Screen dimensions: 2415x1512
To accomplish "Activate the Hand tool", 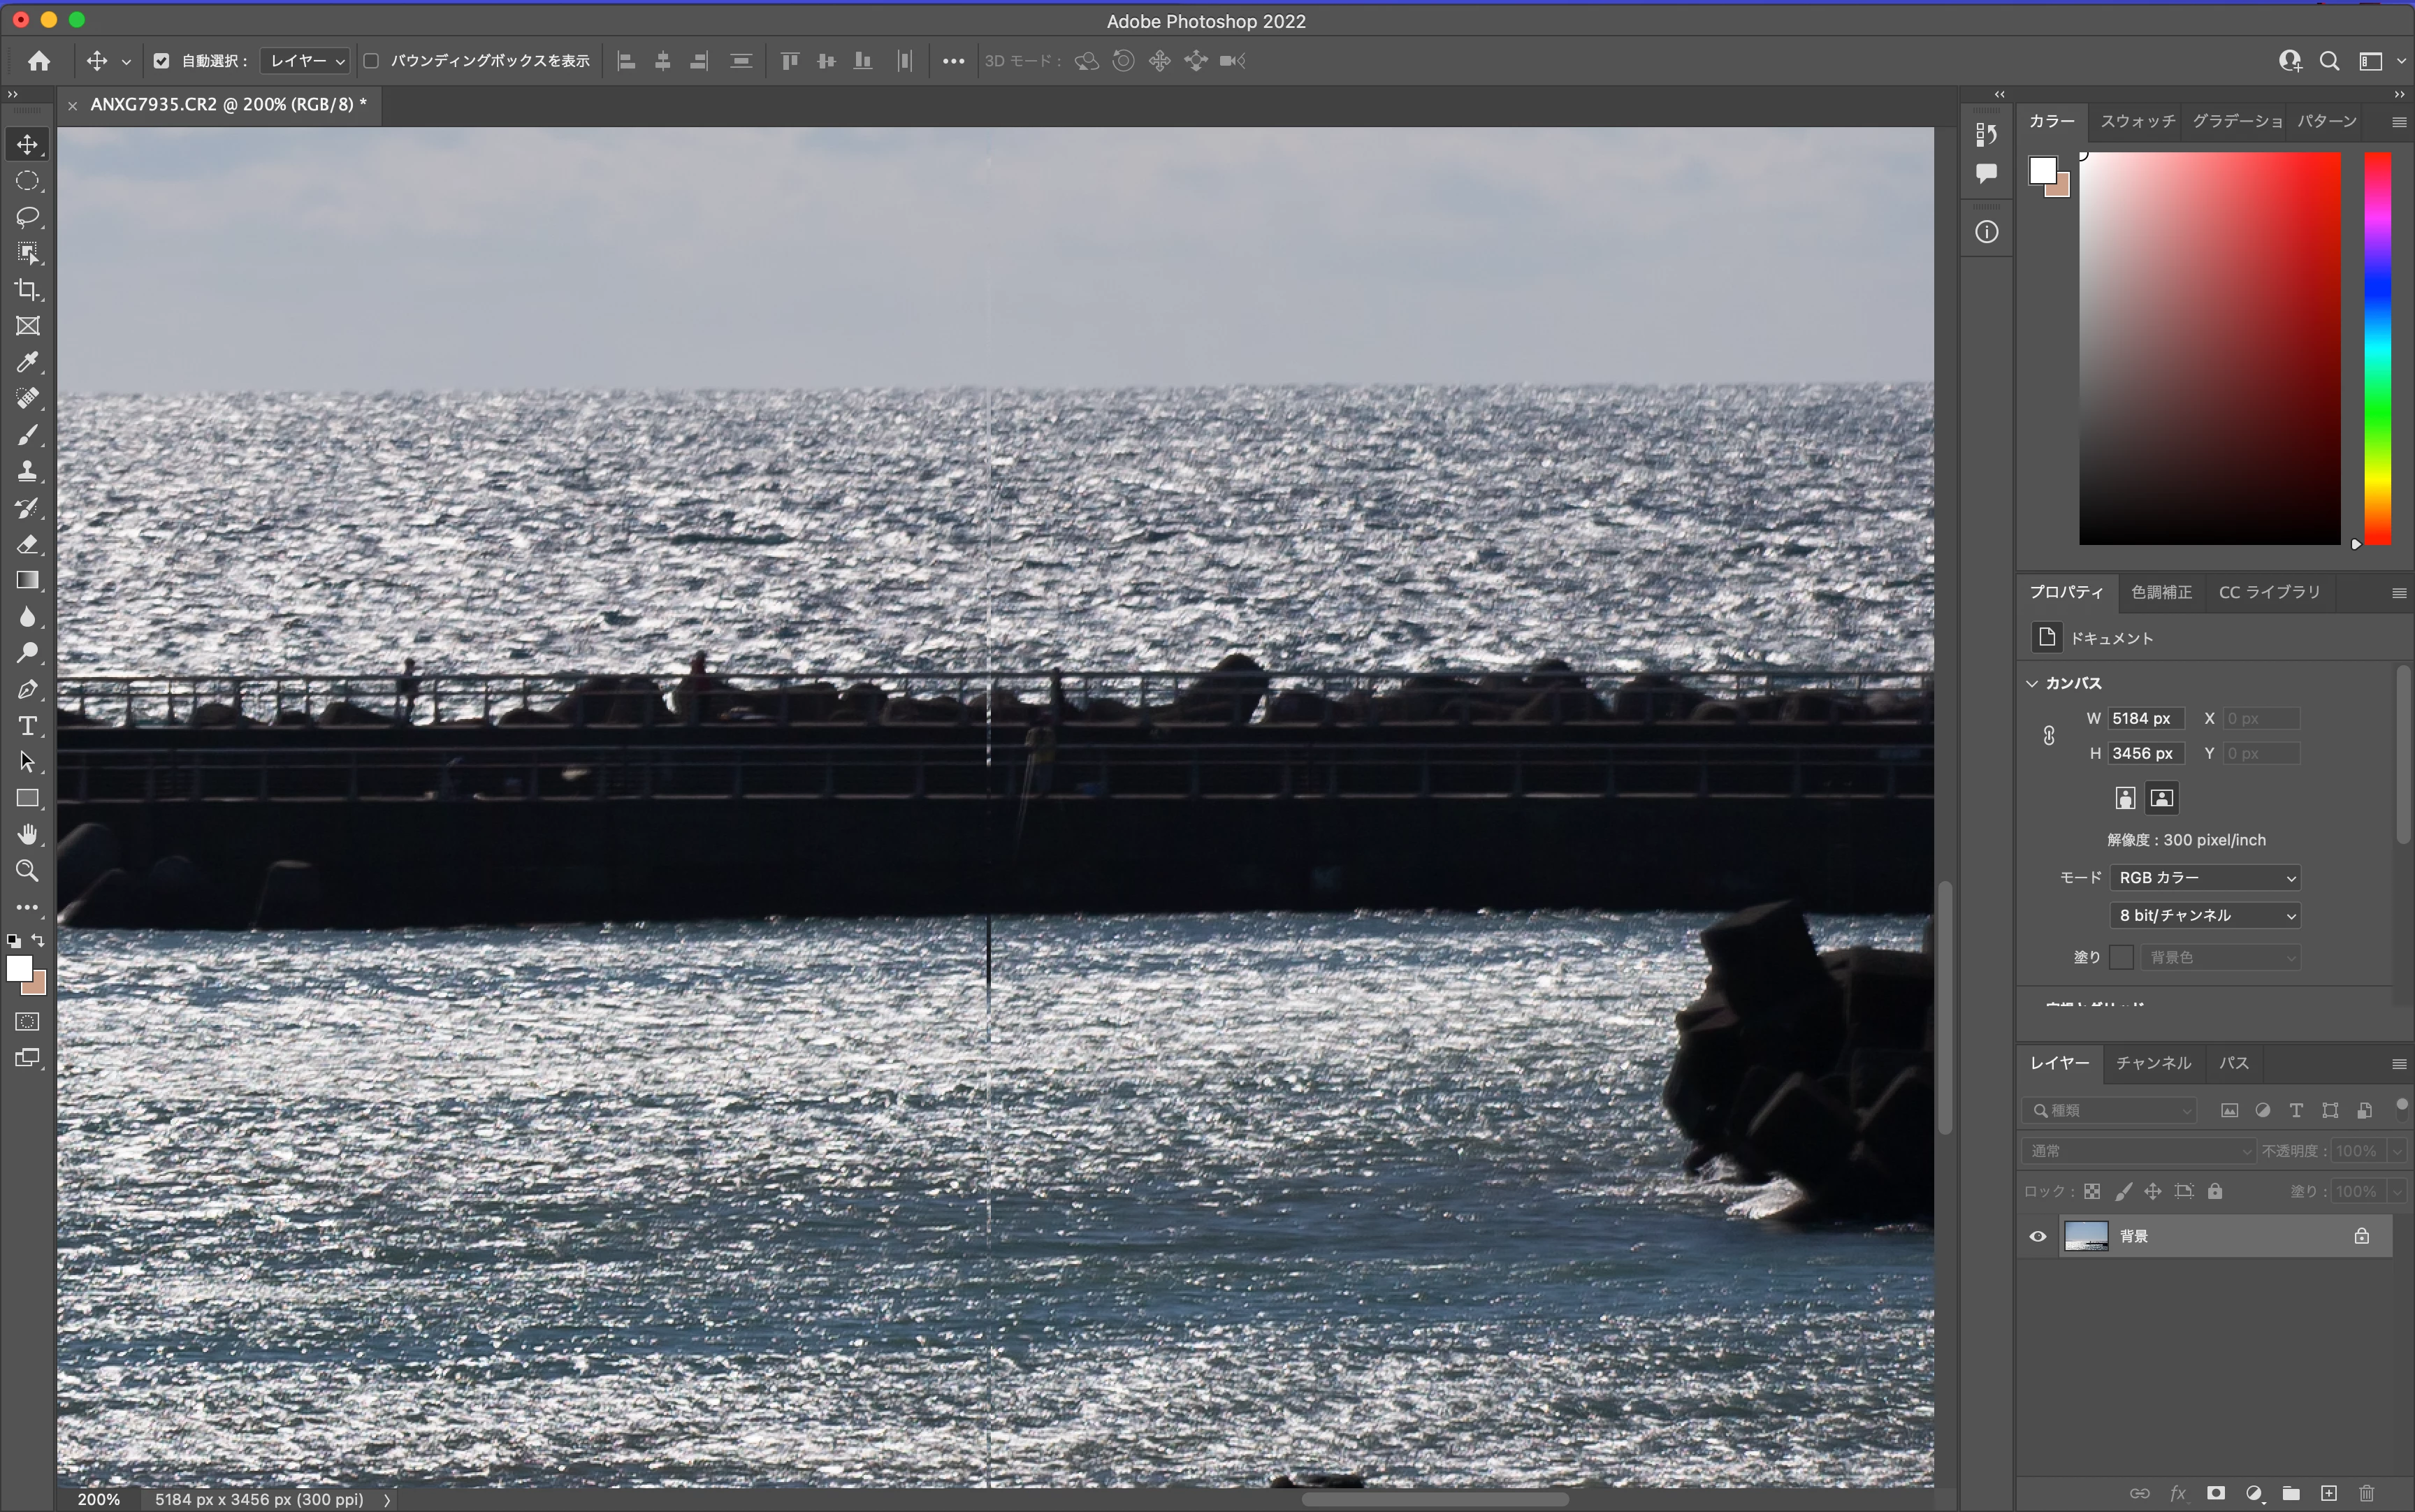I will pyautogui.click(x=27, y=834).
